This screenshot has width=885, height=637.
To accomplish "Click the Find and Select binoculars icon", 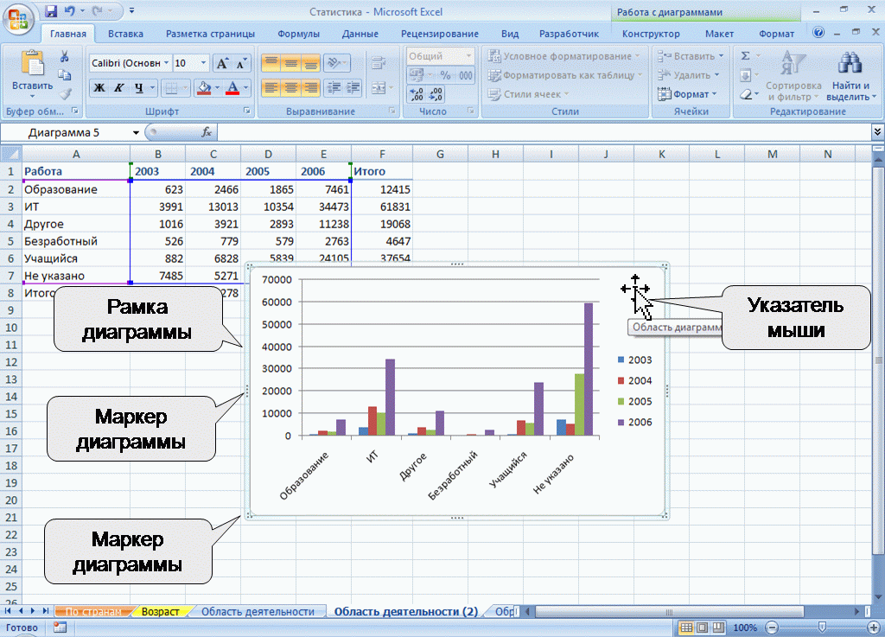I will tap(850, 64).
